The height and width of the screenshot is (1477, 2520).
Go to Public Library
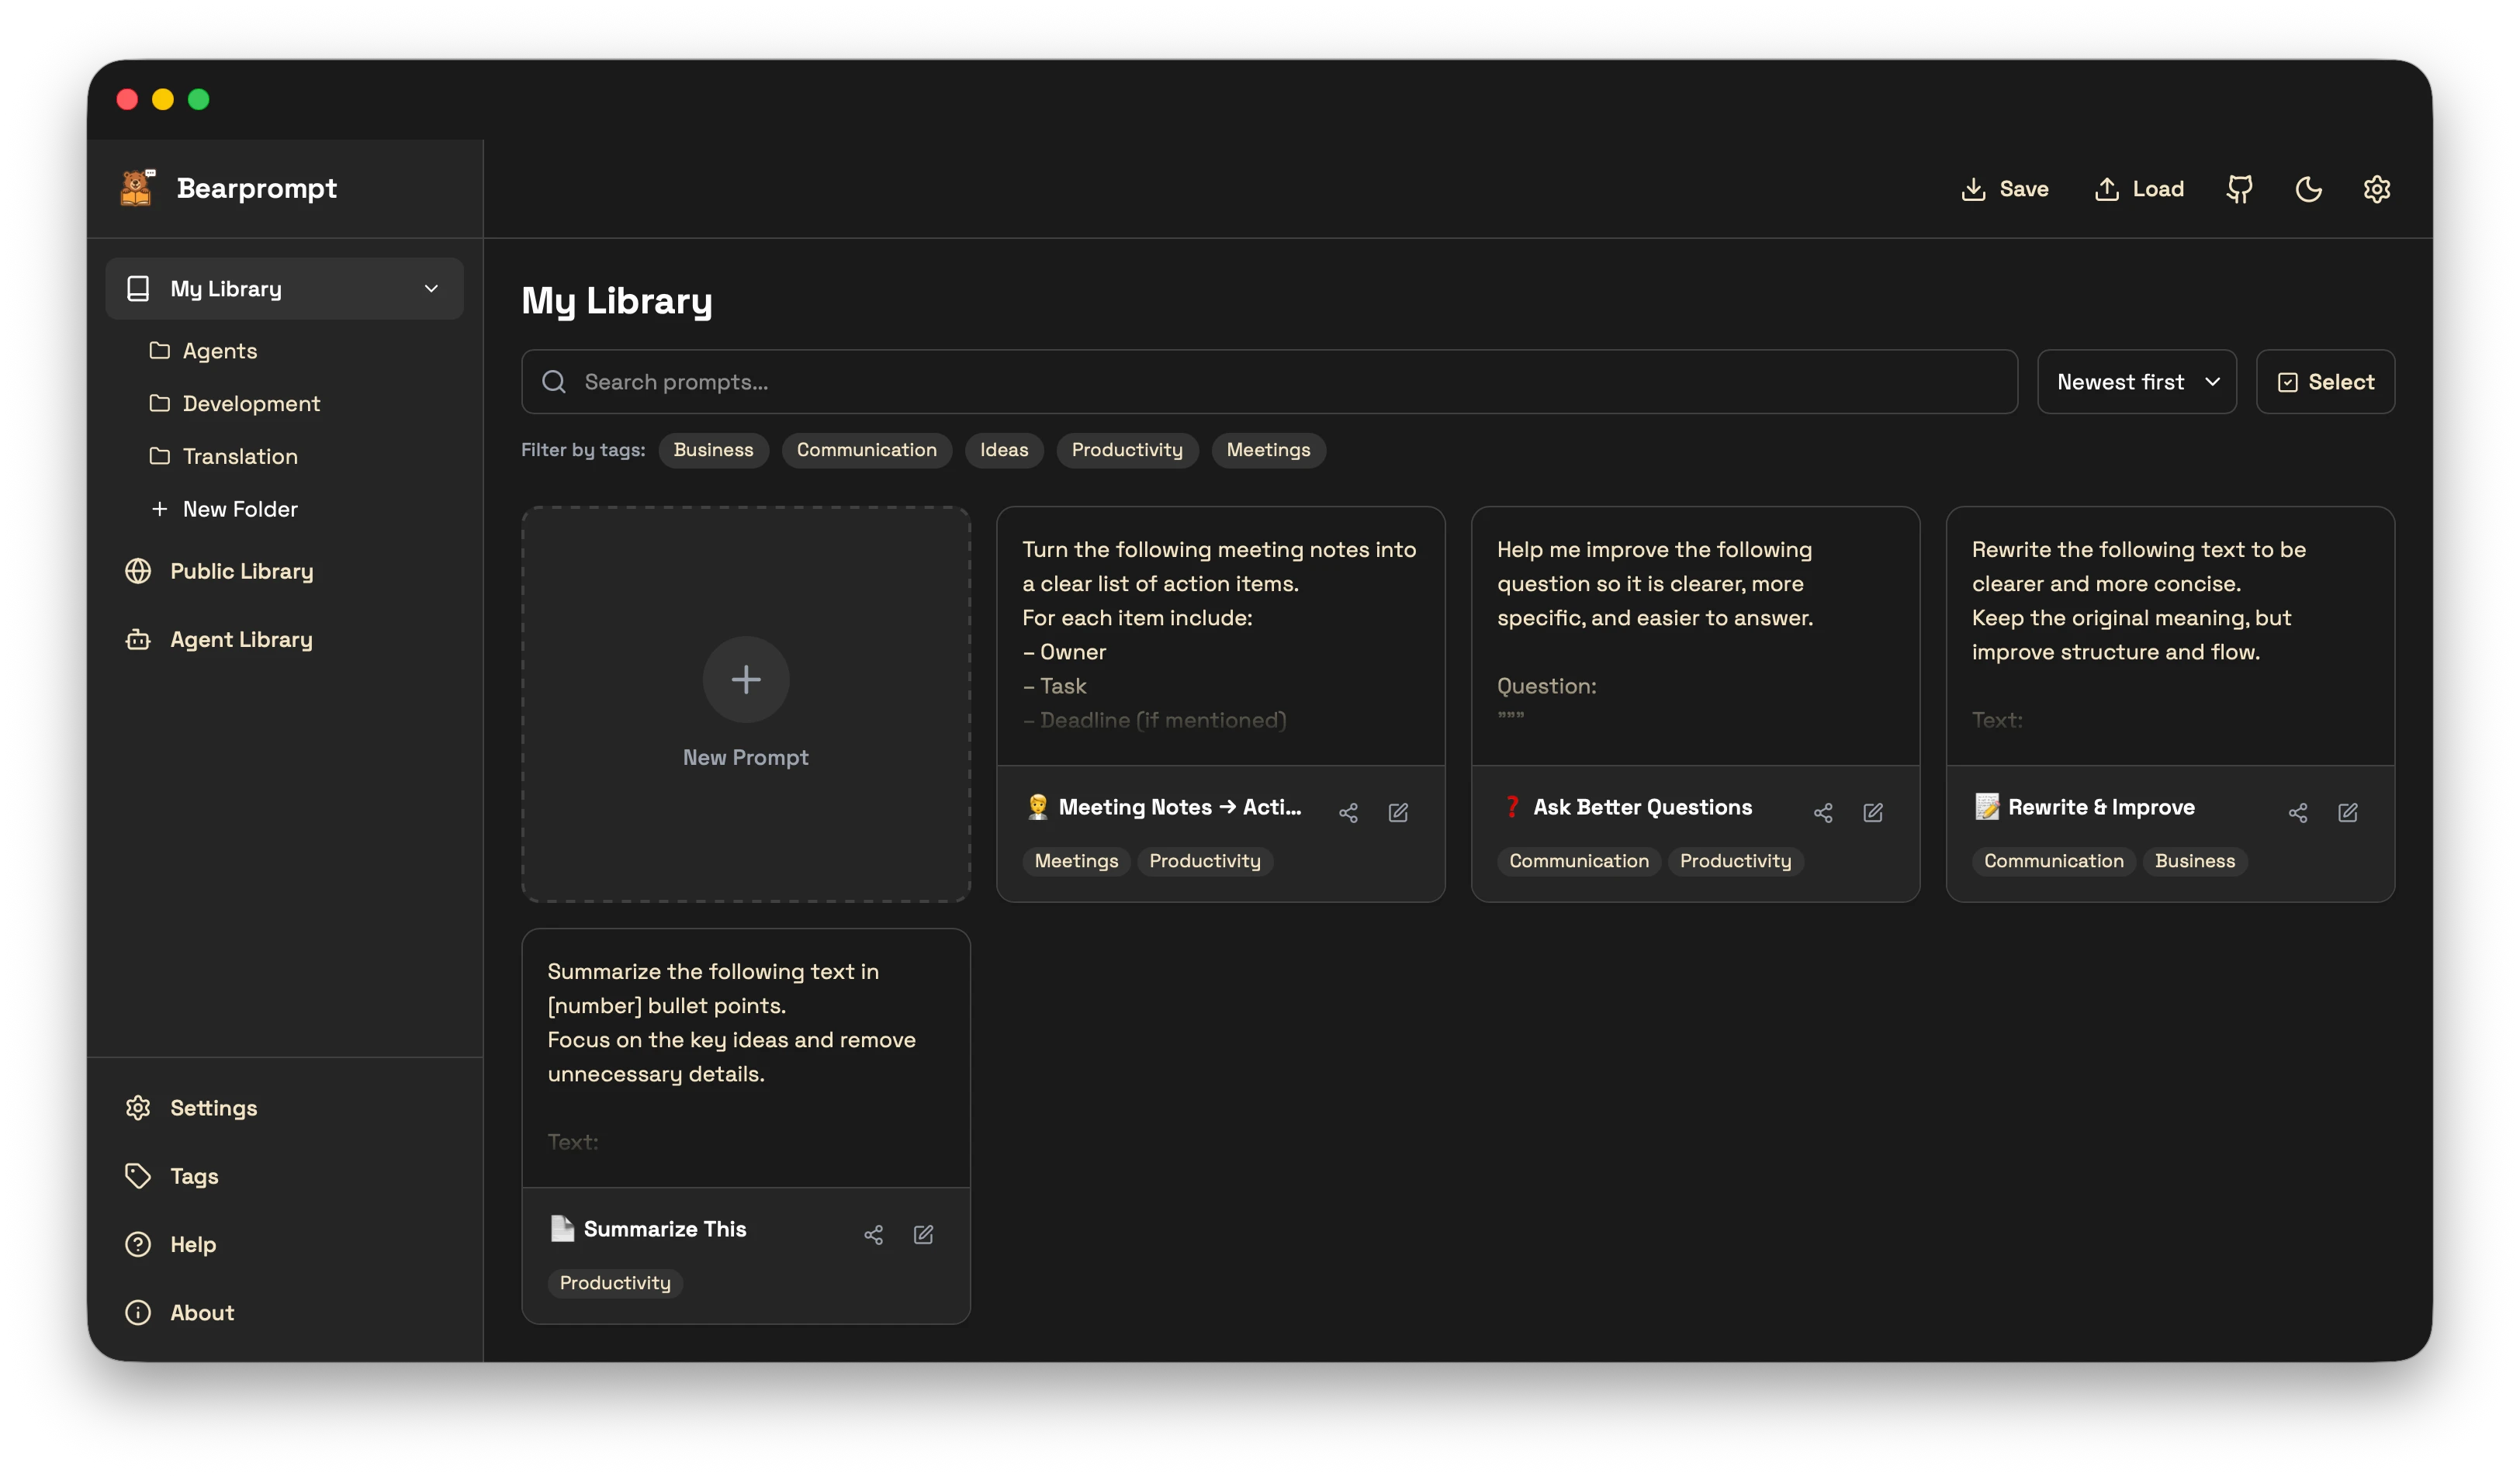(x=241, y=571)
